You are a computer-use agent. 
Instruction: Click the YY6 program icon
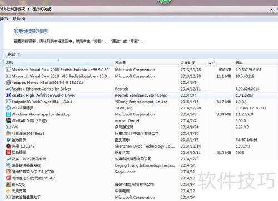[x=8, y=127]
